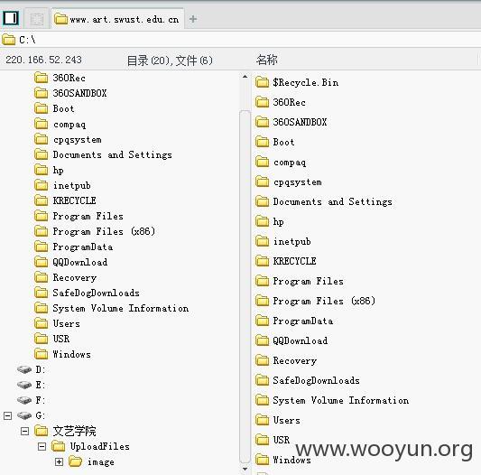Select cpqsystem folder in left tree
The height and width of the screenshot is (475, 481).
coord(68,139)
